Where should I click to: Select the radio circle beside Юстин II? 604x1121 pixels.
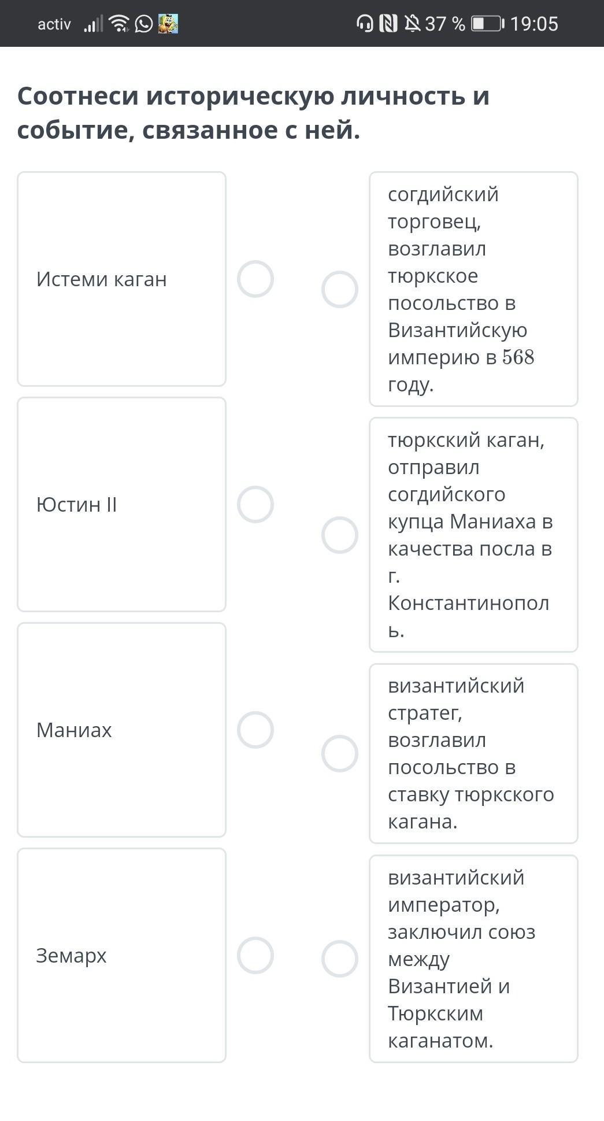(255, 505)
